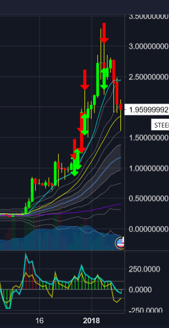This screenshot has width=169, height=328.
Task: Click the 3.00000000 price axis label
Action: [x=149, y=46]
